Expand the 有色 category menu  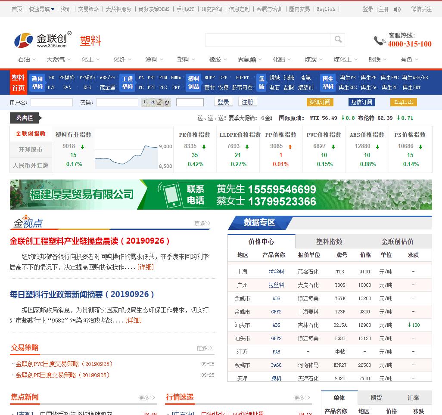pyautogui.click(x=409, y=59)
